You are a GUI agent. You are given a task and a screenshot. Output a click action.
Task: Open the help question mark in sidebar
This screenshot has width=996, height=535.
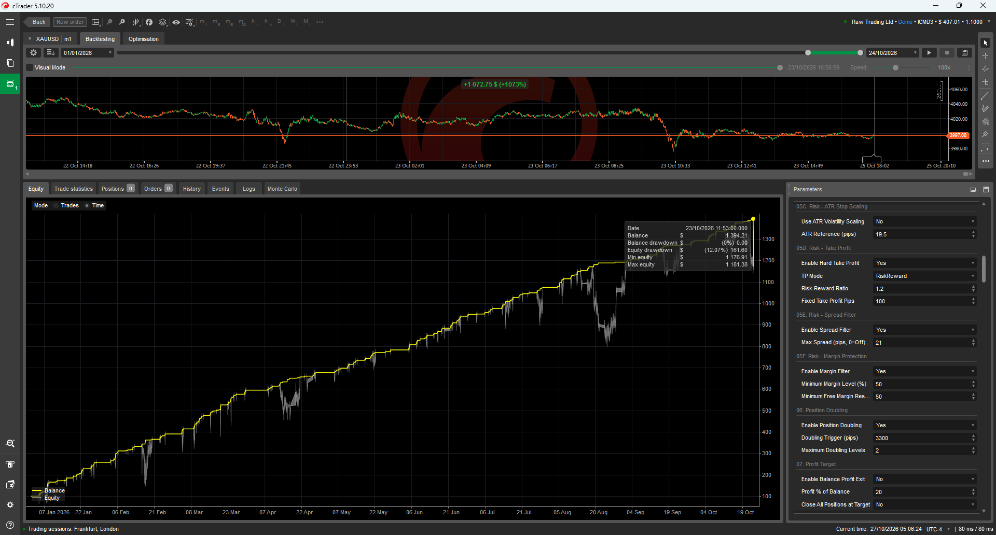click(10, 525)
